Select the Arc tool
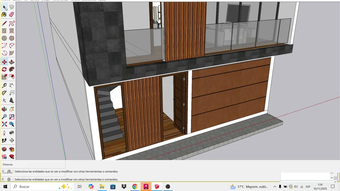Image resolution: width=340 pixels, height=191 pixels. [x=5, y=46]
